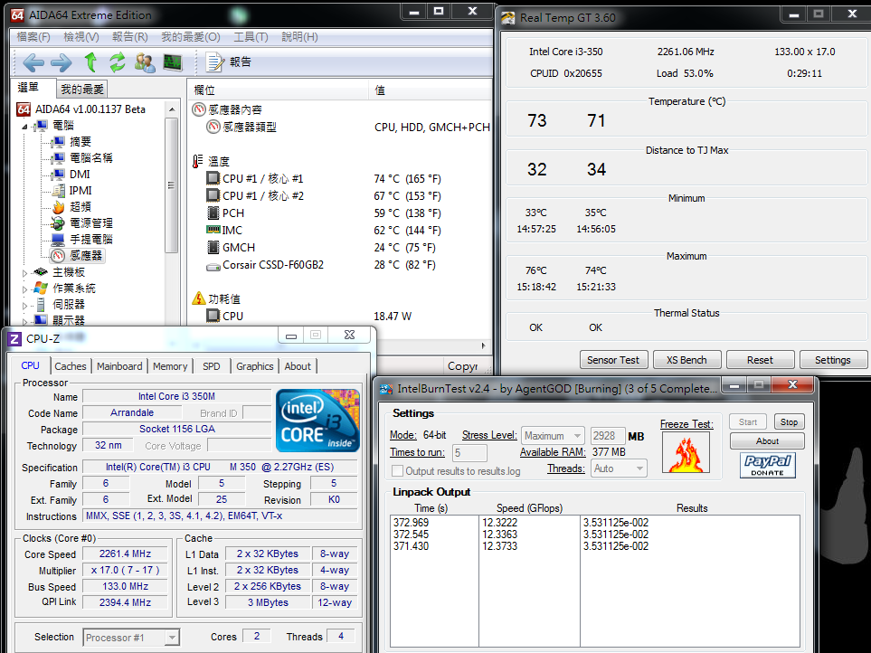This screenshot has height=653, width=871.
Task: Open the Processor #1 selection dropdown
Action: tap(131, 638)
